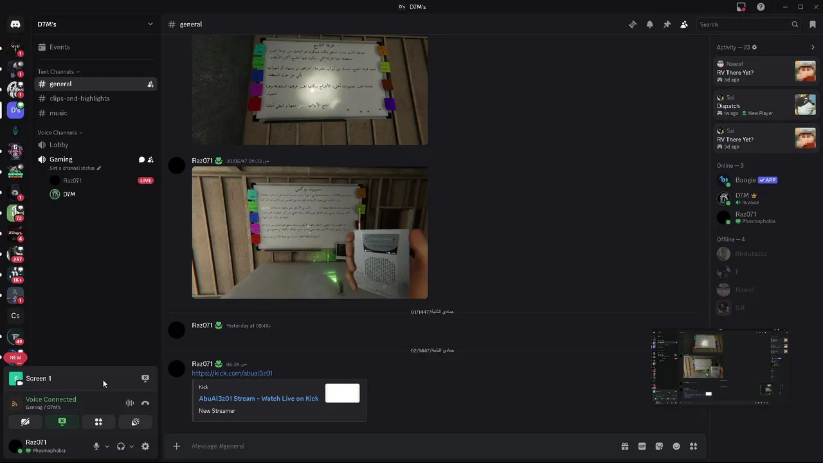Open the gift icon in message bar
This screenshot has height=463, width=823.
pyautogui.click(x=624, y=446)
